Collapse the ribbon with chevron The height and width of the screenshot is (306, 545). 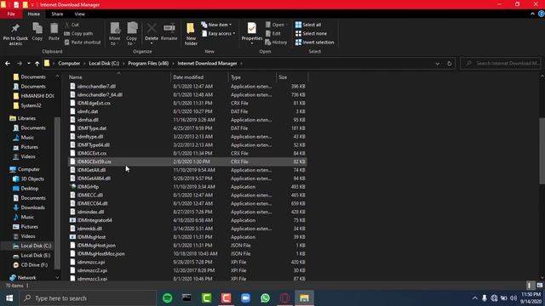[532, 14]
